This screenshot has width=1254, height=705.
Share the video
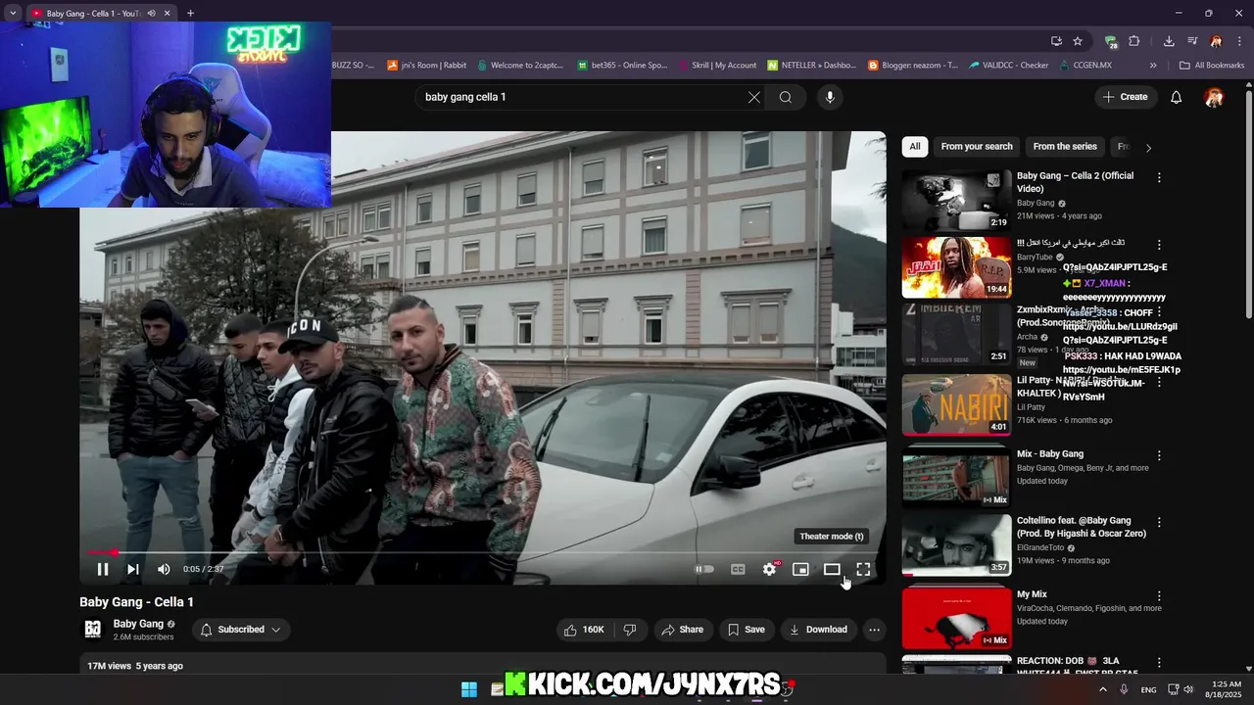682,630
